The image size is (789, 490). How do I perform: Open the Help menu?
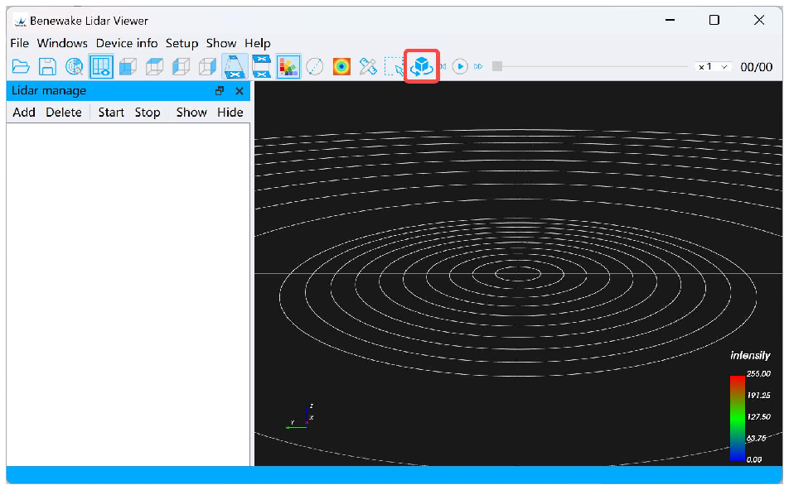pos(258,43)
